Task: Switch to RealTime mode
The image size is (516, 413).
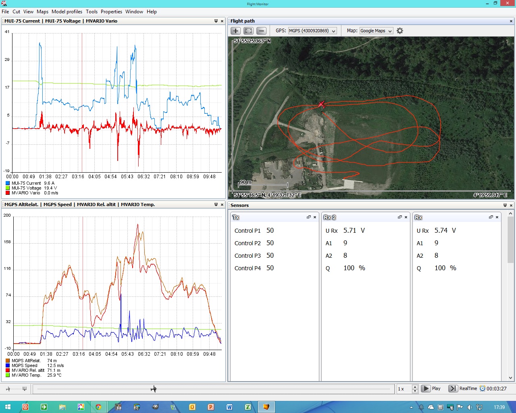Action: 463,388
